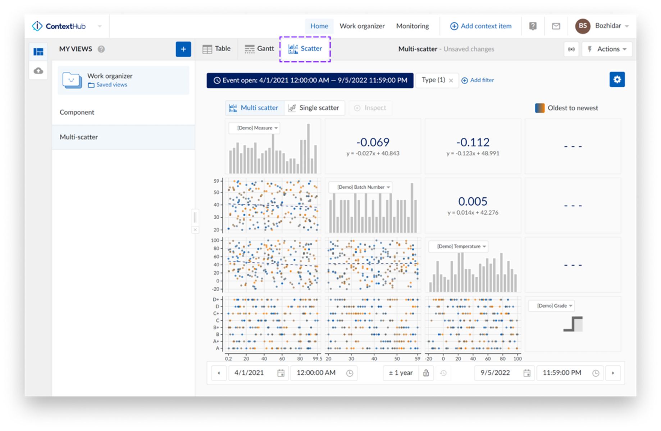Switch to Multi scatter mode
The image size is (661, 431).
(x=254, y=108)
